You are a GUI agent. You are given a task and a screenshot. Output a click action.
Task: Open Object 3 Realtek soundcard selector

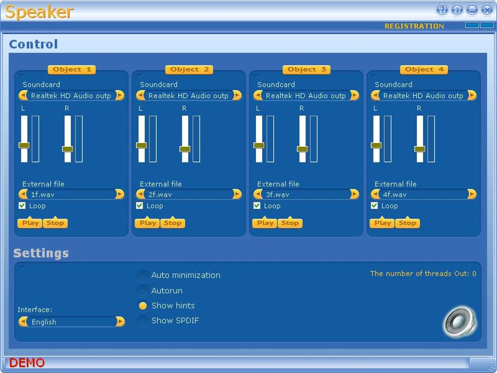coord(306,96)
